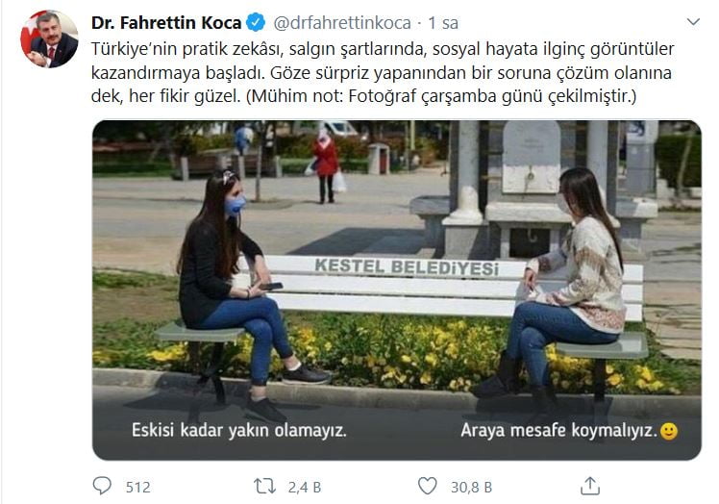Open the tweet via the '1 sa' timestamp

(443, 22)
